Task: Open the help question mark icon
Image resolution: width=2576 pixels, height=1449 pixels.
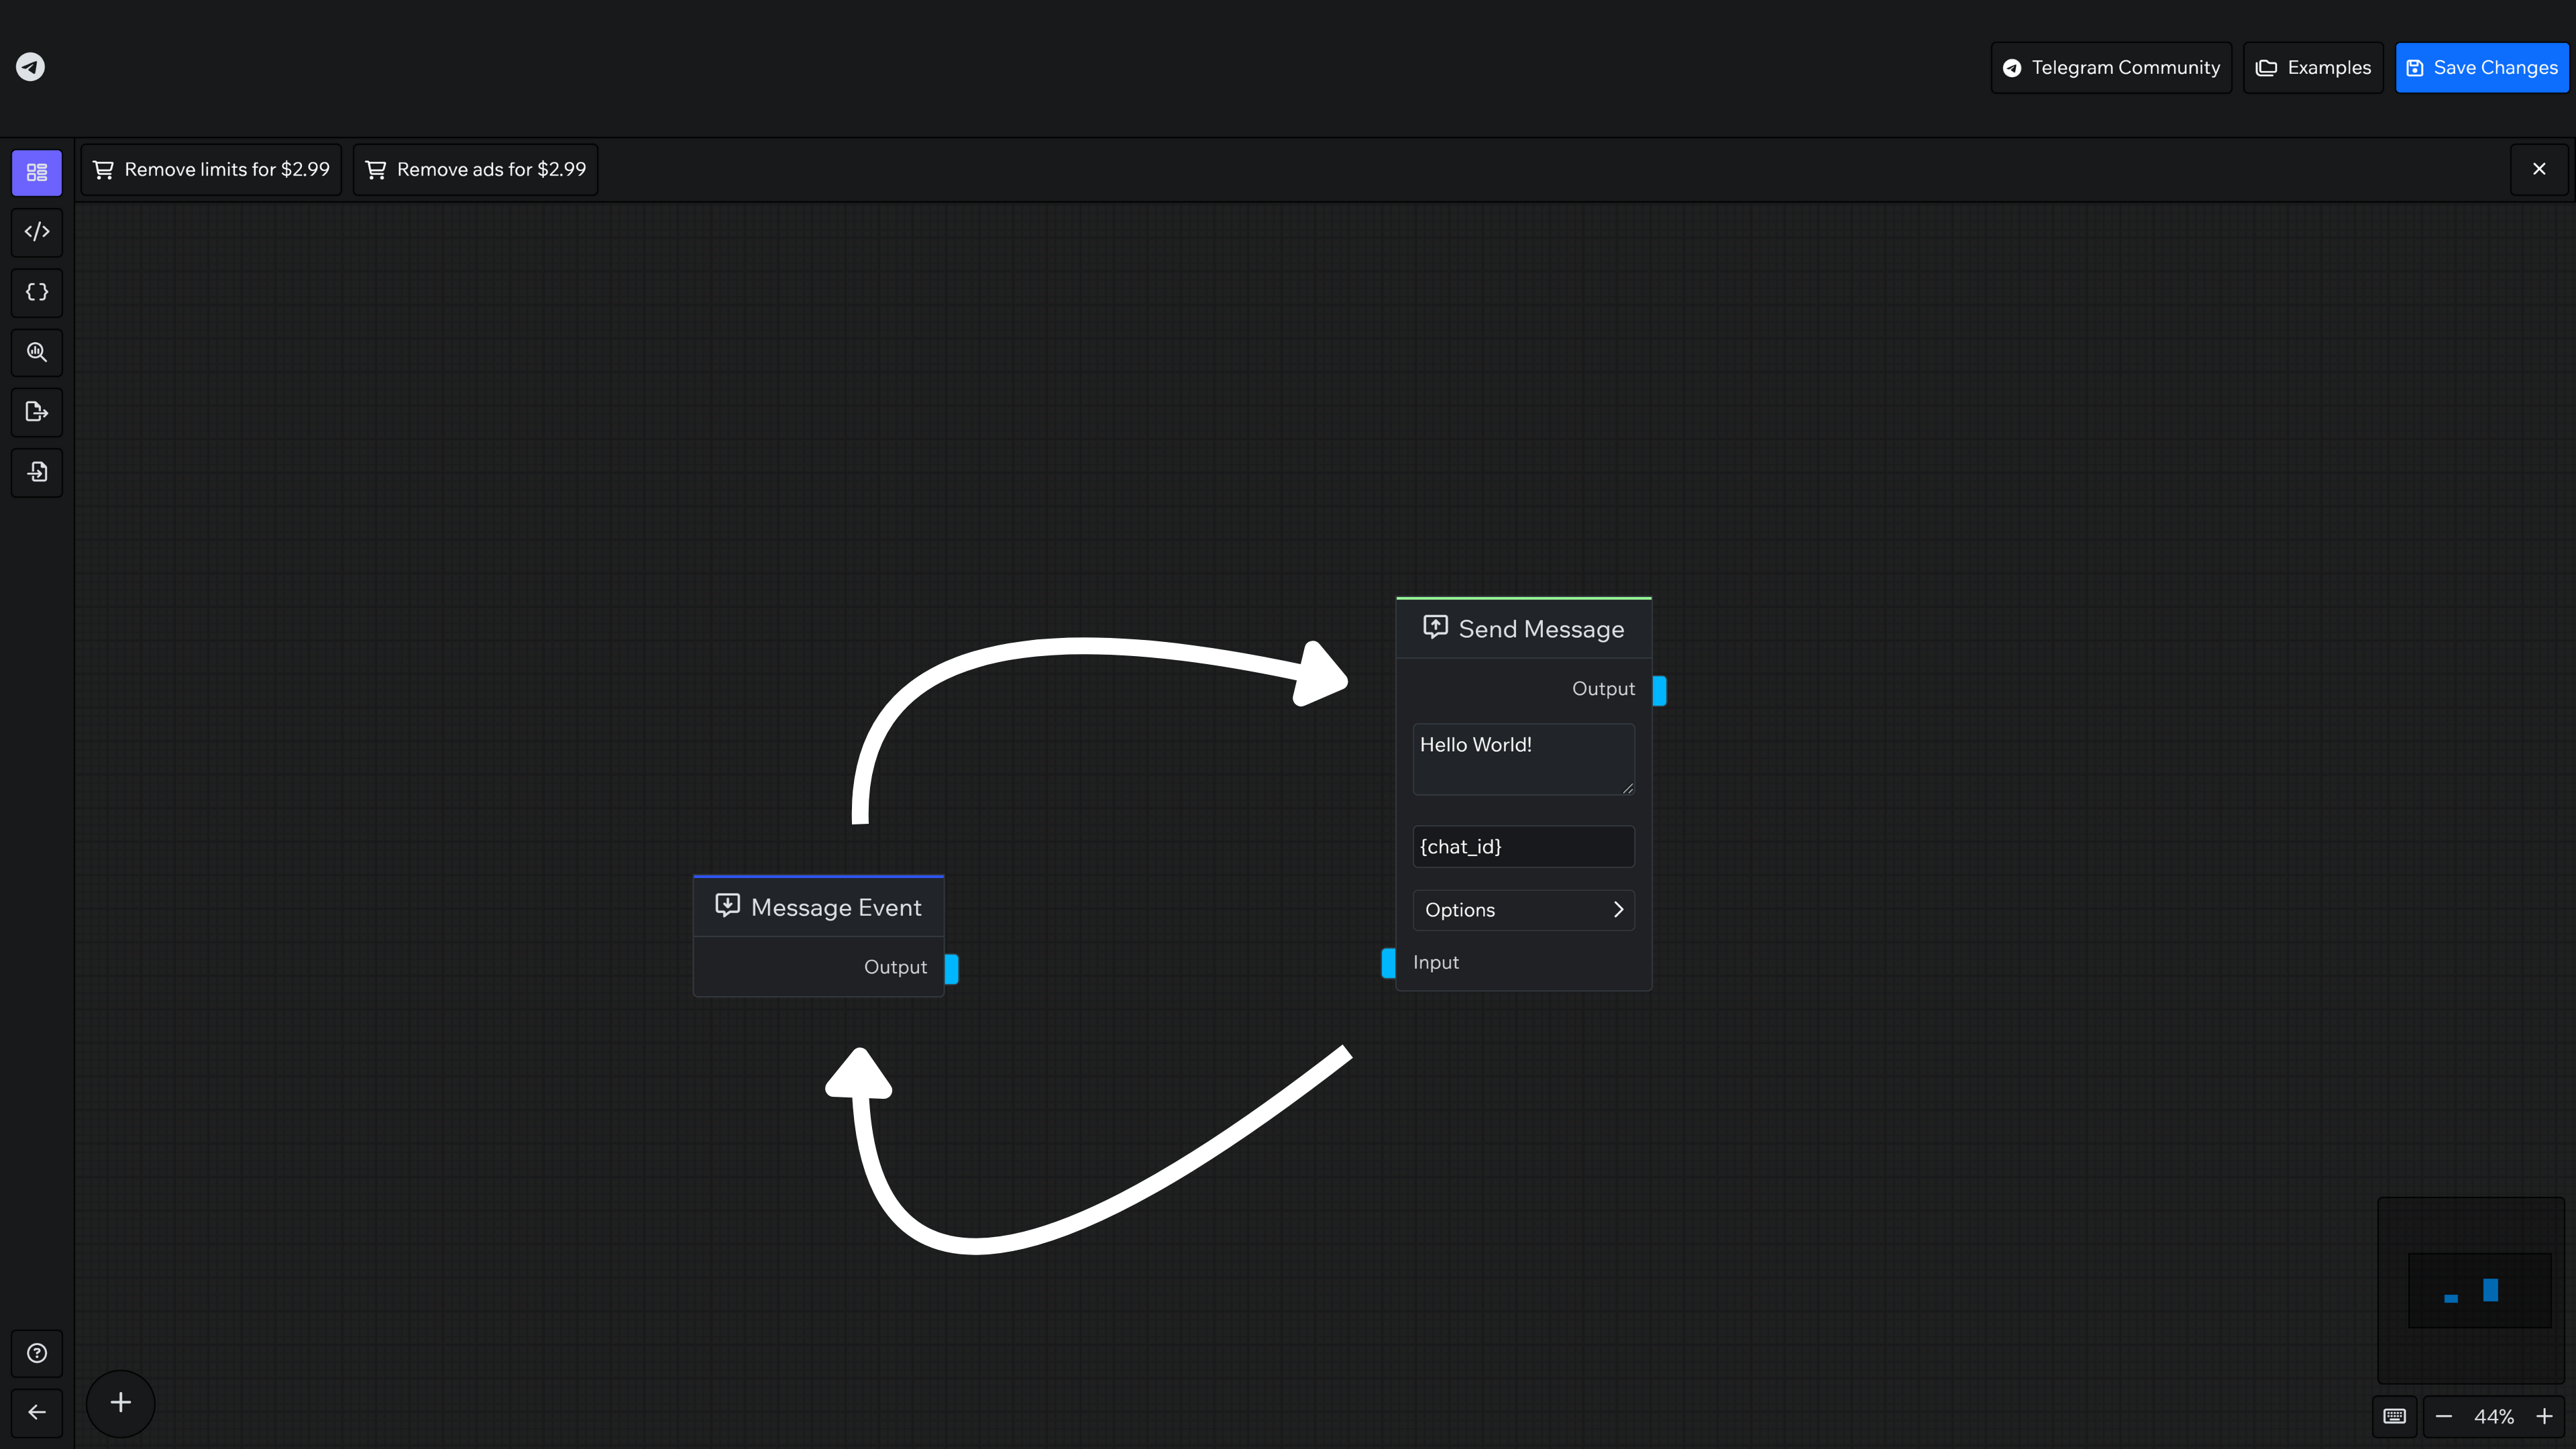Action: click(x=37, y=1353)
